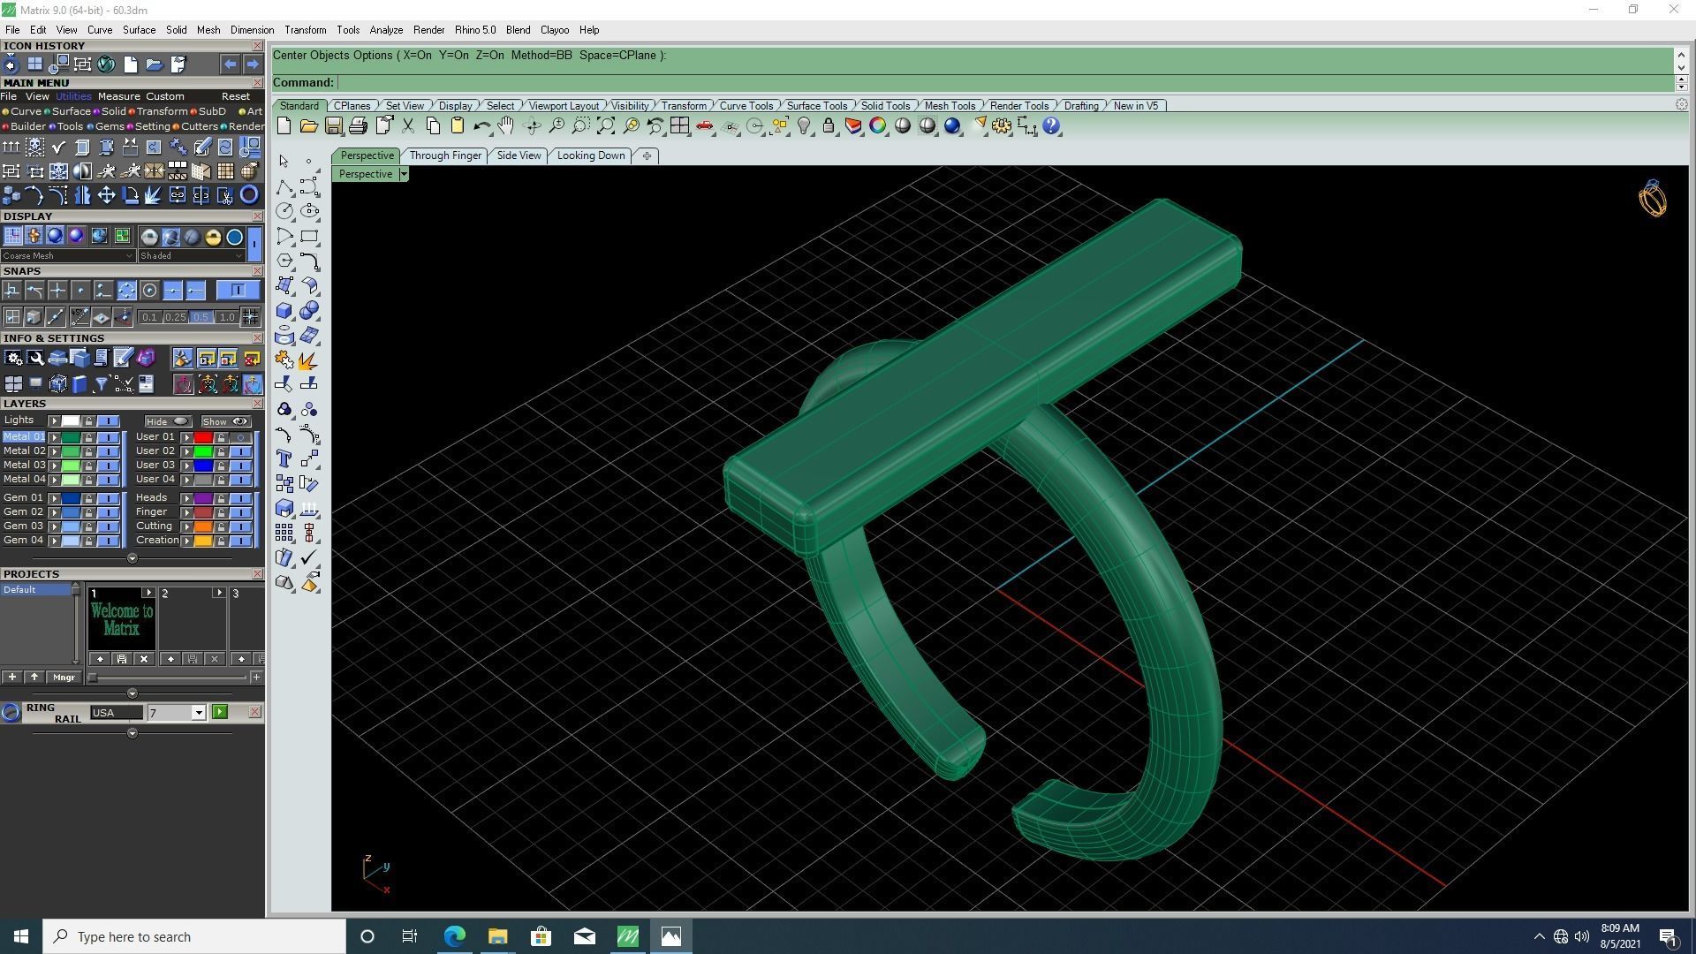Toggle the 1.0 snap increment
The height and width of the screenshot is (954, 1696).
(x=227, y=317)
